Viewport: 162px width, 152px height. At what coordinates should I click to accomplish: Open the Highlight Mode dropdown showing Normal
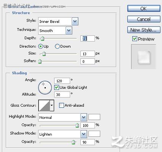point(63,117)
